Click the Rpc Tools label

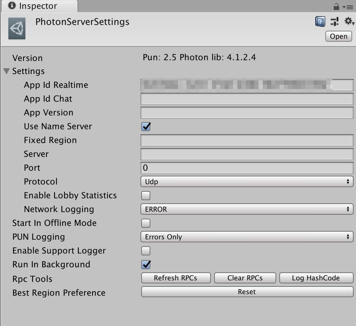32,279
